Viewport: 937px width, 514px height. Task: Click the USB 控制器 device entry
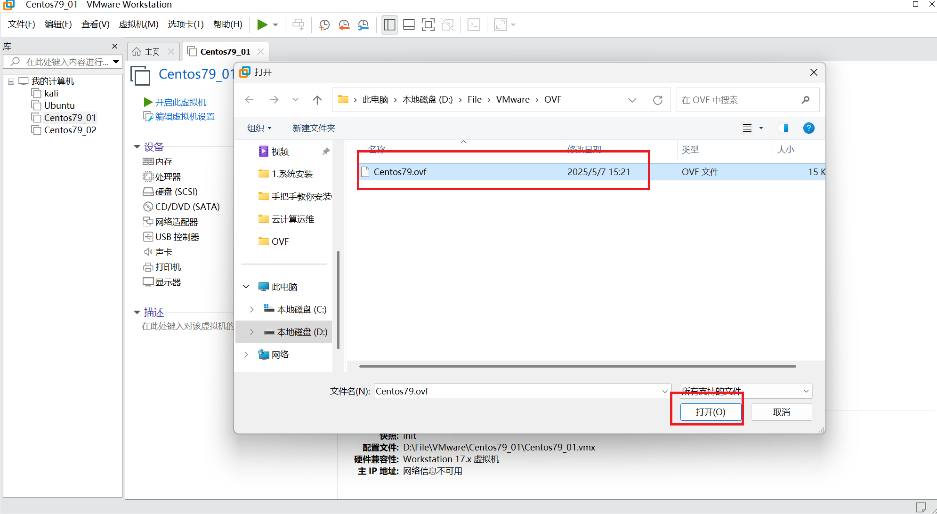pyautogui.click(x=177, y=237)
